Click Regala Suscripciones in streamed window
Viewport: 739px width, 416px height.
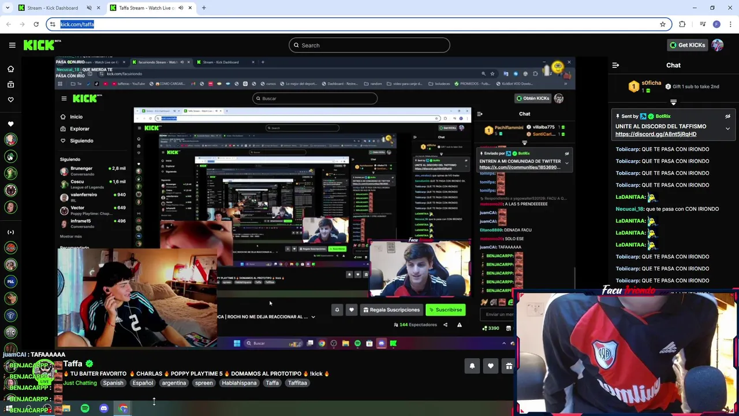click(x=391, y=310)
